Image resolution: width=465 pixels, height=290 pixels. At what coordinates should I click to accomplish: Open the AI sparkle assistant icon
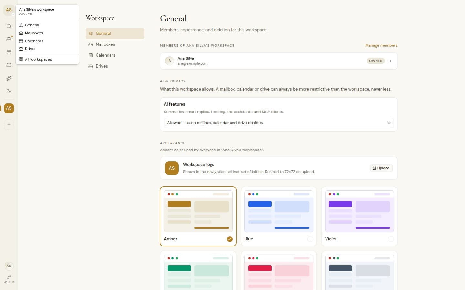click(9, 78)
